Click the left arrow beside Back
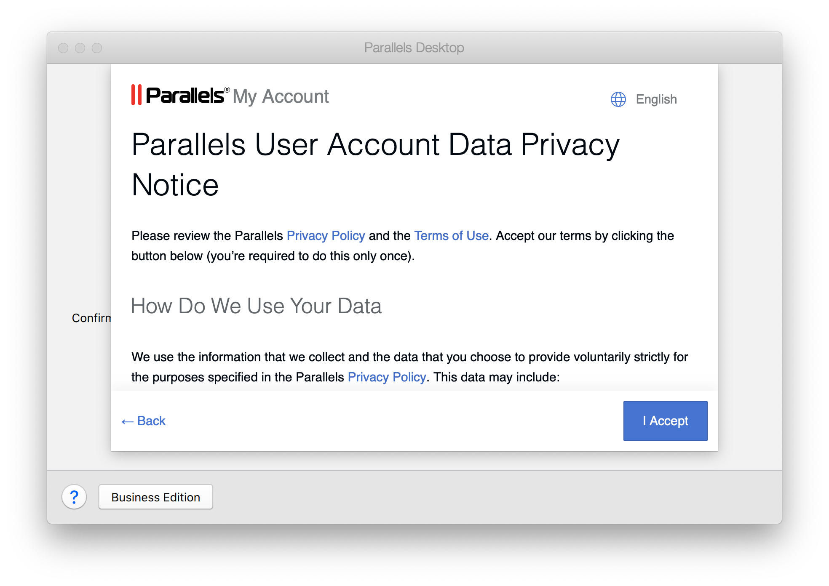This screenshot has height=586, width=829. (x=127, y=421)
